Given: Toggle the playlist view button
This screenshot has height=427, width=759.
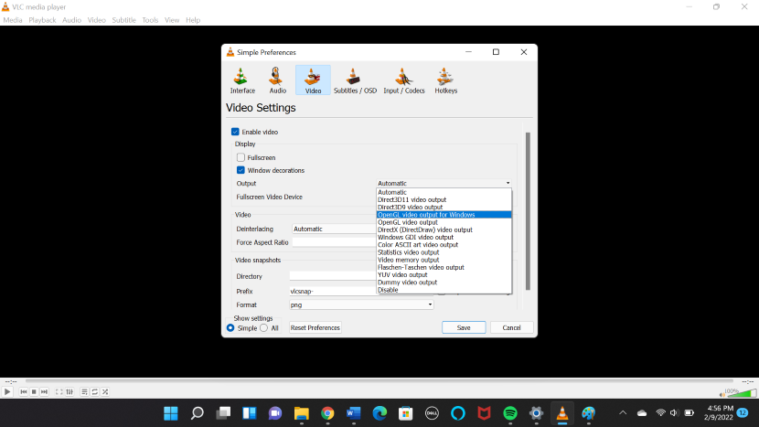Looking at the screenshot, I should click(84, 391).
